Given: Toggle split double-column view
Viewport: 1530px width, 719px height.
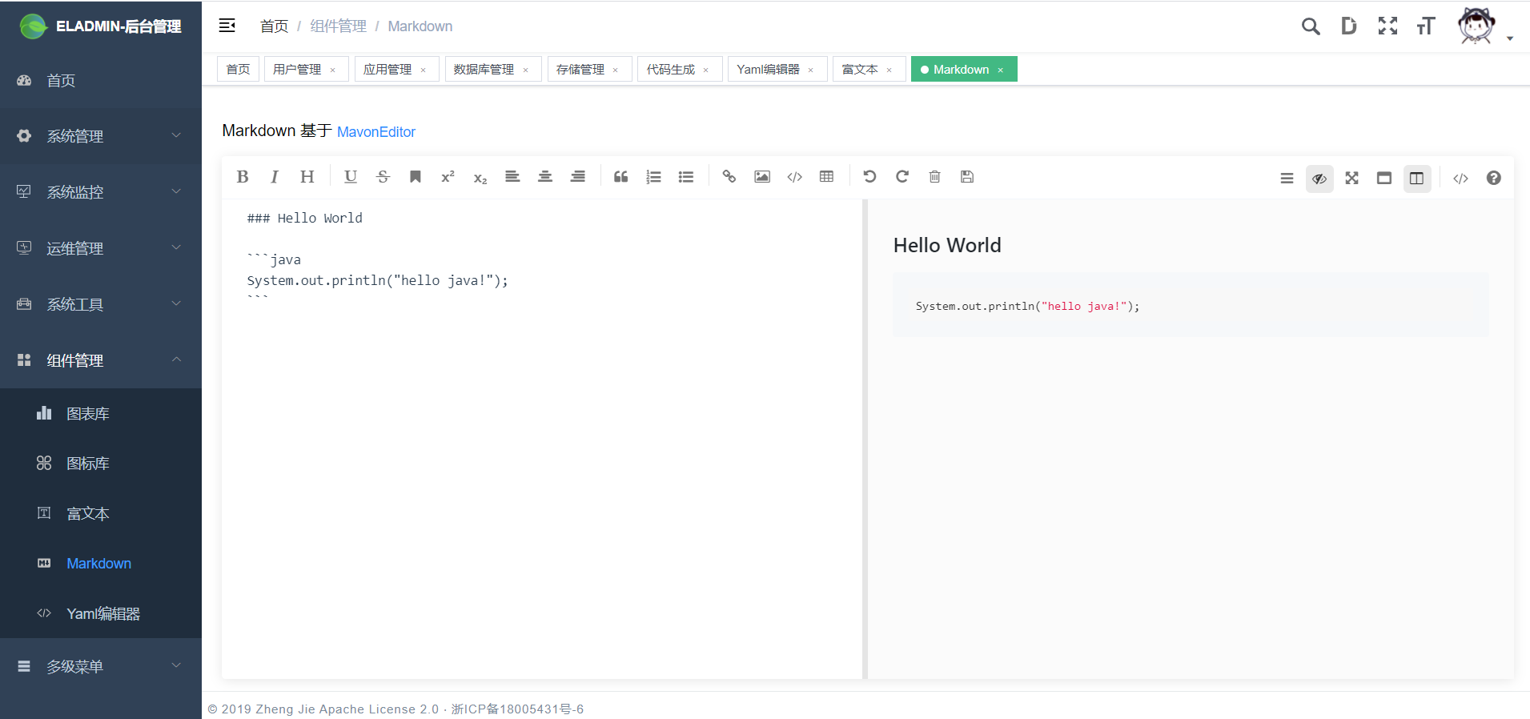Looking at the screenshot, I should coord(1417,179).
